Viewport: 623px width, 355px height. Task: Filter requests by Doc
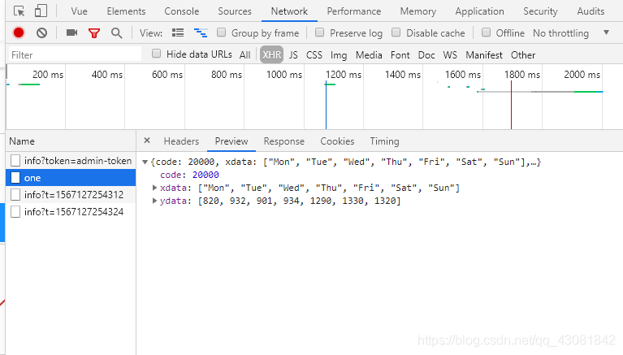click(426, 55)
